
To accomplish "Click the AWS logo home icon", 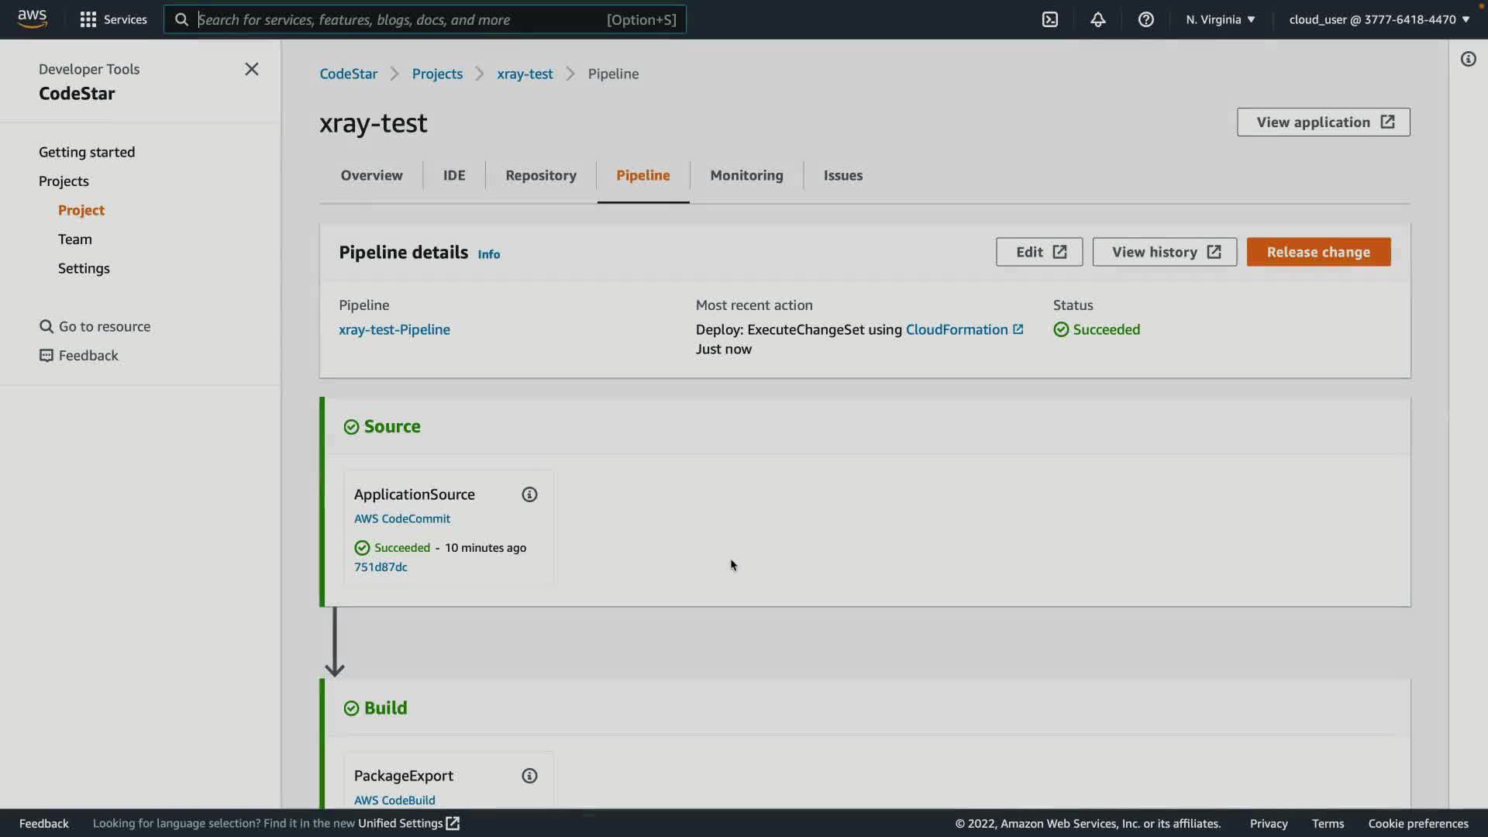I will coord(32,19).
